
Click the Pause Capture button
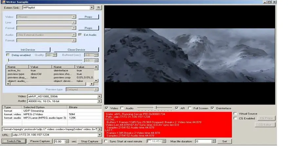click(x=40, y=141)
